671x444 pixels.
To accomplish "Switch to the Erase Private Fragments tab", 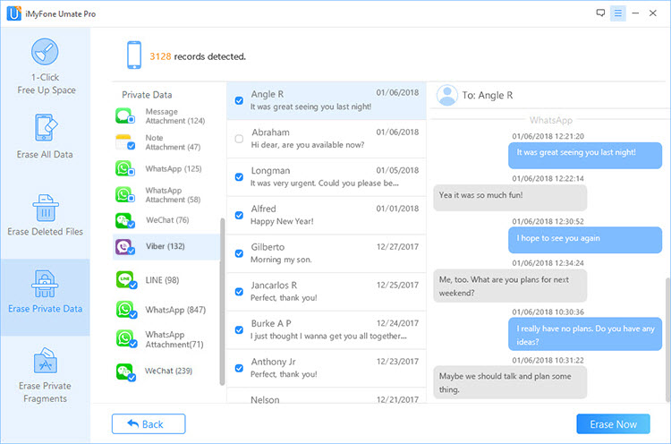I will tap(46, 375).
